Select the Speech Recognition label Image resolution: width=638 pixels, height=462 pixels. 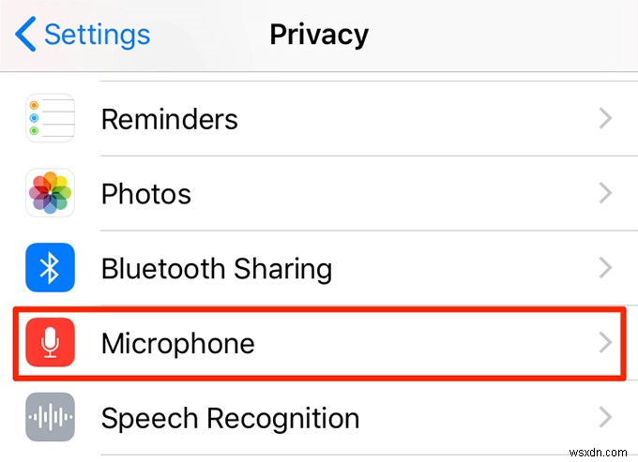click(x=230, y=418)
